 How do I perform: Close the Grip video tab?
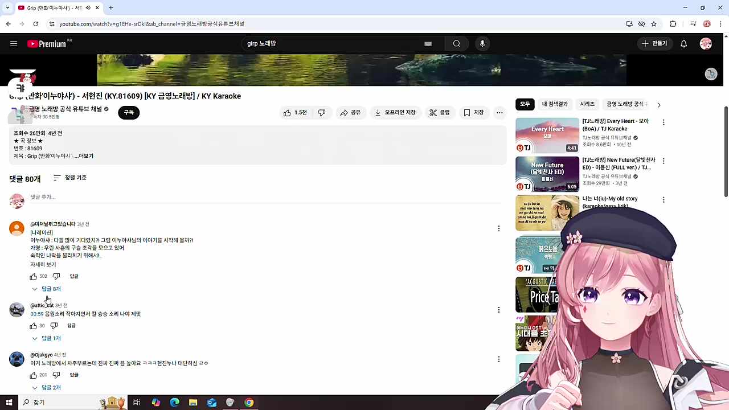[x=97, y=8]
